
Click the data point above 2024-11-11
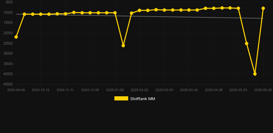[65, 14]
